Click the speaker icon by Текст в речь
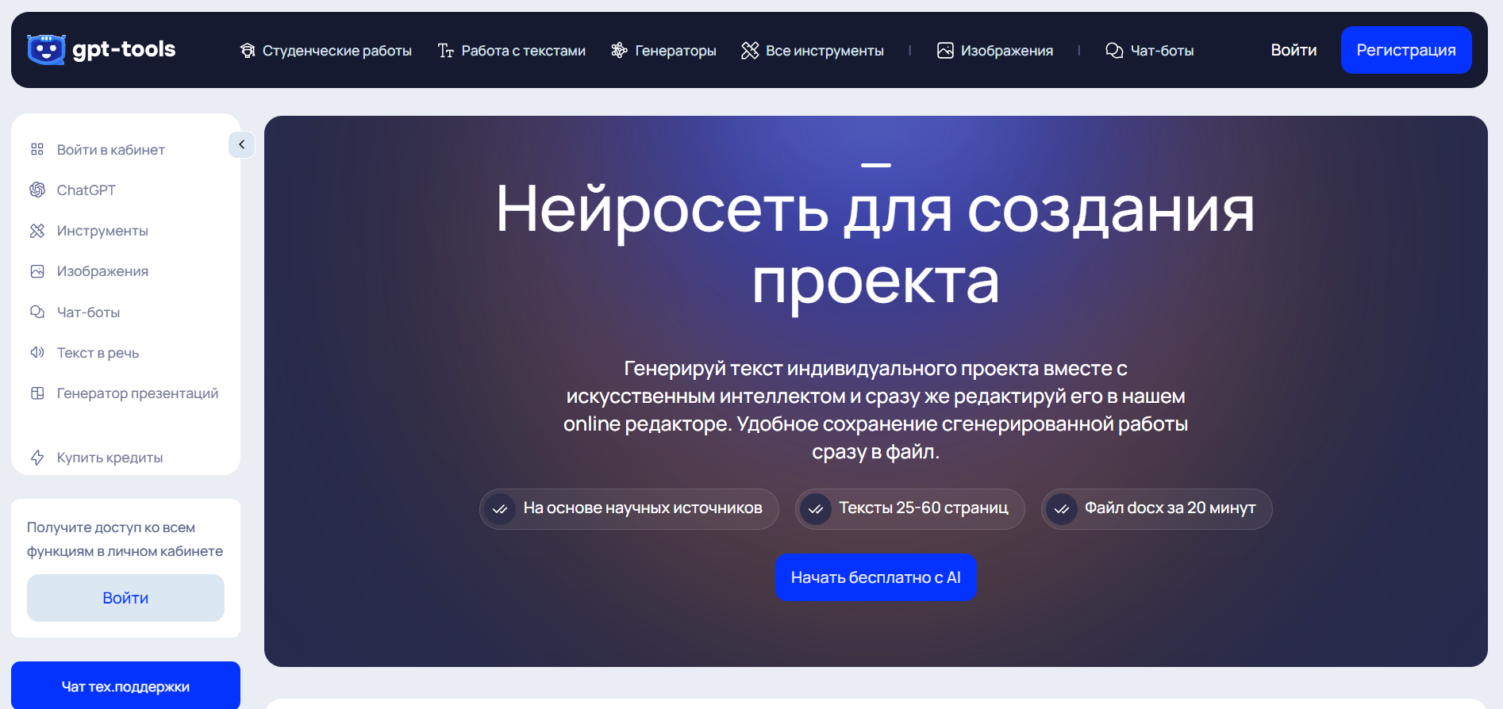 point(37,352)
